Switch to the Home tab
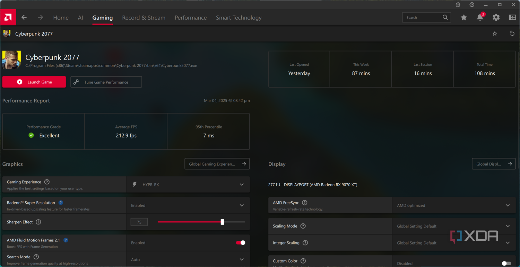520x267 pixels. 61,18
